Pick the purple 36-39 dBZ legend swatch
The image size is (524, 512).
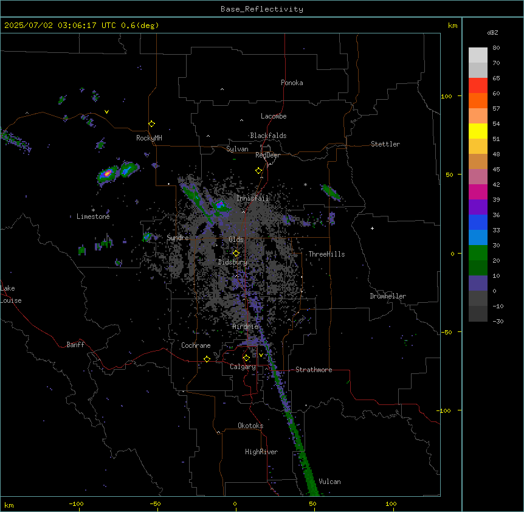click(x=478, y=207)
